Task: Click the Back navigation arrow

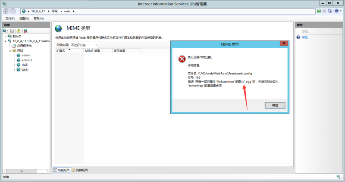Action: (x=6, y=12)
